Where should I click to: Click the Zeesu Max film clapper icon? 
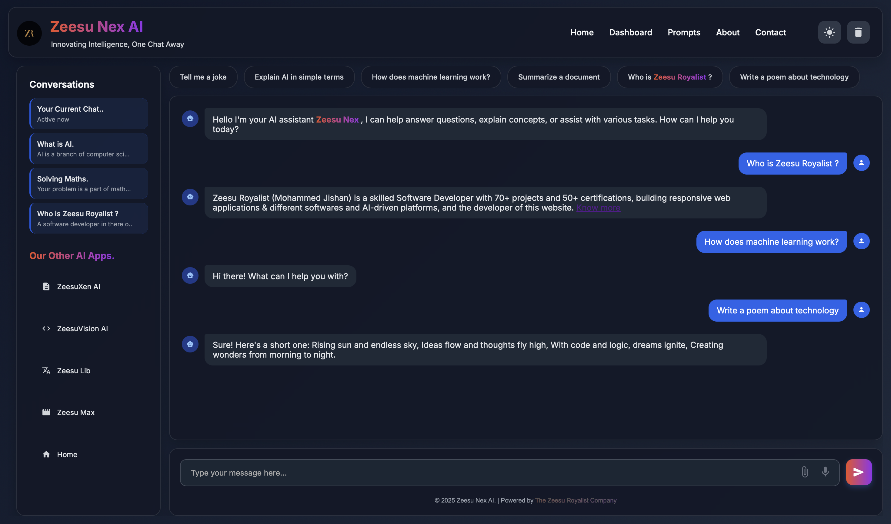[46, 412]
